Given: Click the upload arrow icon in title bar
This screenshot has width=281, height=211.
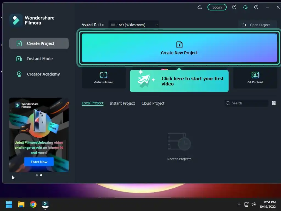Looking at the screenshot, I should pos(234,7).
